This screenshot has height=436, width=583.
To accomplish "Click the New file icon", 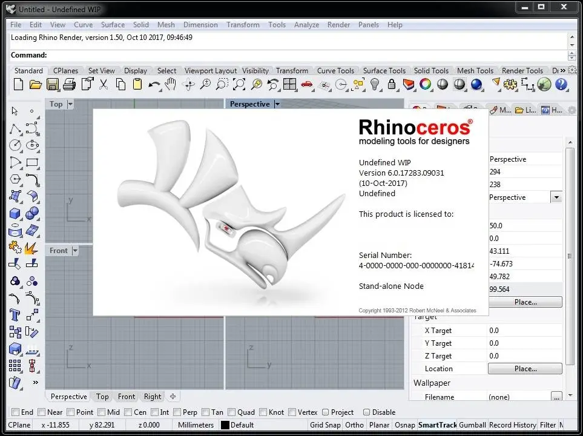I will point(18,84).
